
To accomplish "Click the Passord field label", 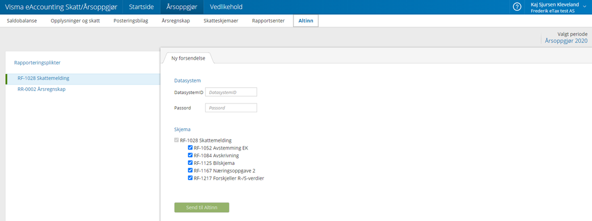I will click(183, 108).
